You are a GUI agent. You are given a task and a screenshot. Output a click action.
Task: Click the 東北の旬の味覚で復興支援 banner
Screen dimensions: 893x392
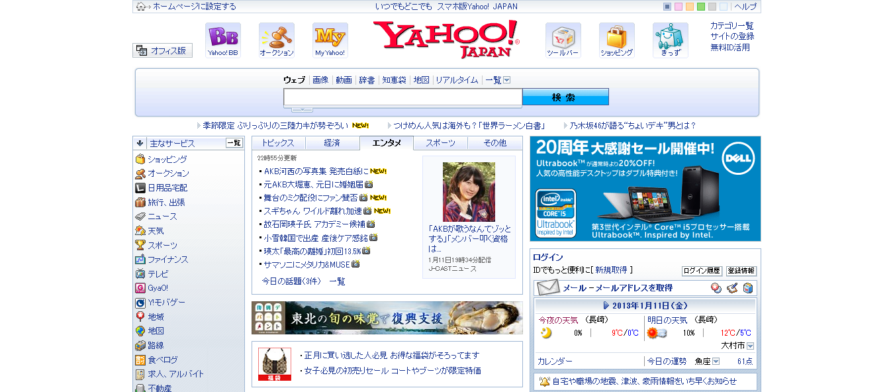tap(387, 318)
